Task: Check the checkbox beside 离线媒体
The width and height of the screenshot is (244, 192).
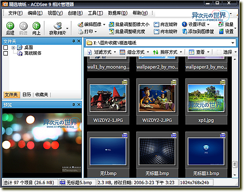Action: pyautogui.click(x=6, y=53)
